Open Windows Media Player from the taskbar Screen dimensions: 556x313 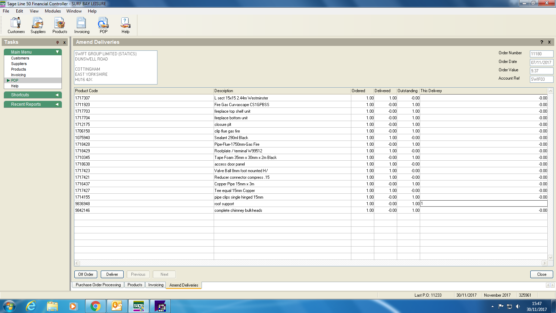pos(73,306)
